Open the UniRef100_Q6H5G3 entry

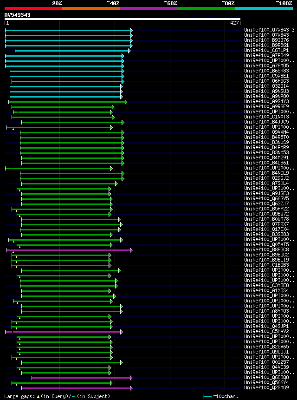coord(266,81)
